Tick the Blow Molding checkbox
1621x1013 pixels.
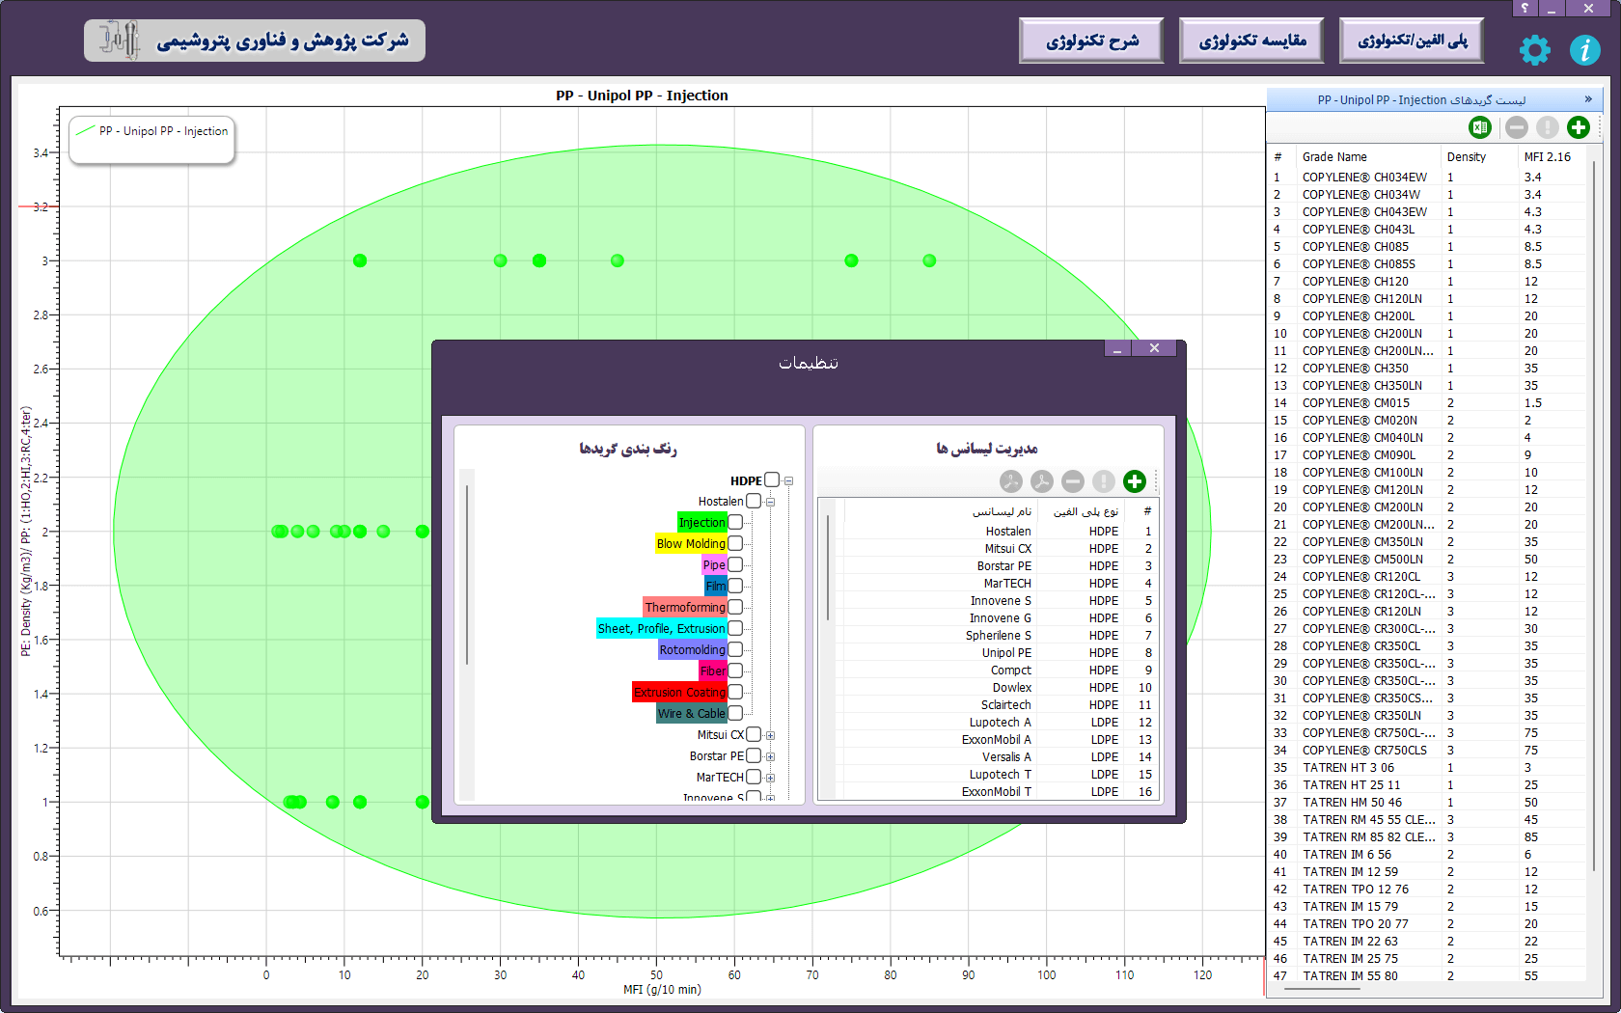[x=735, y=544]
